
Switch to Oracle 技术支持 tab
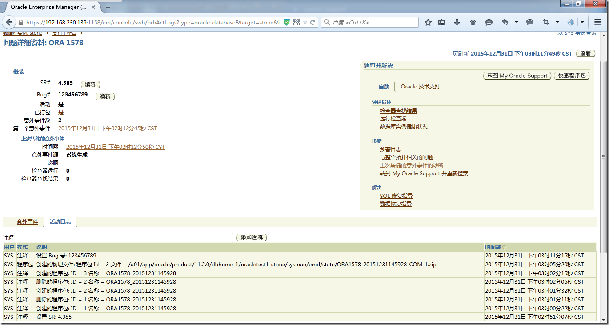coord(420,87)
